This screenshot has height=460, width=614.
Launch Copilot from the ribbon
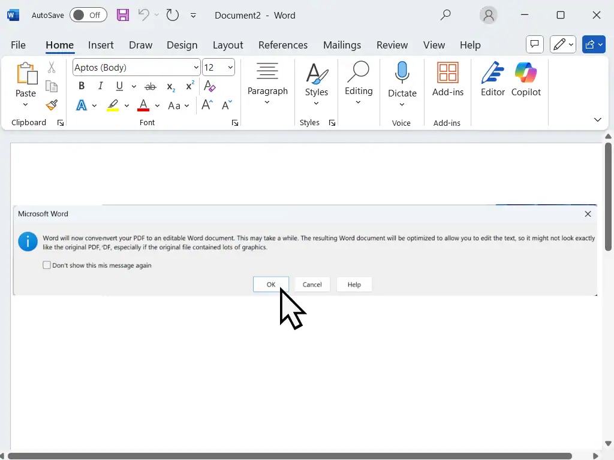pos(526,80)
